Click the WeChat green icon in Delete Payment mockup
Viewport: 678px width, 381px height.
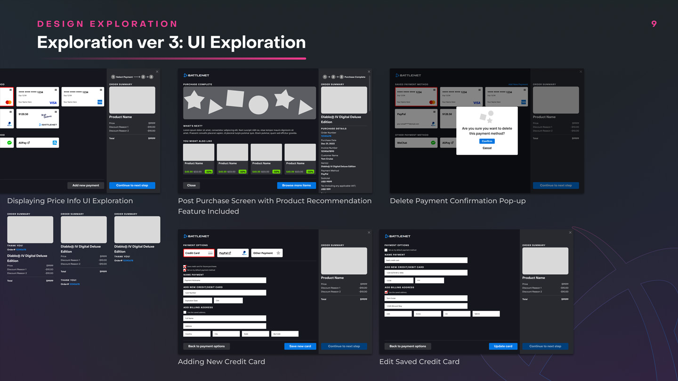tap(433, 143)
